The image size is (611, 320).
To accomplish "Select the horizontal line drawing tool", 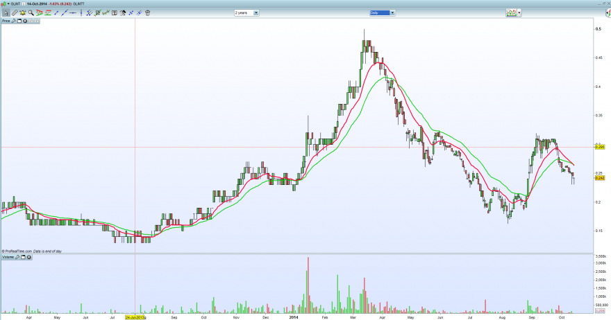I will [72, 13].
